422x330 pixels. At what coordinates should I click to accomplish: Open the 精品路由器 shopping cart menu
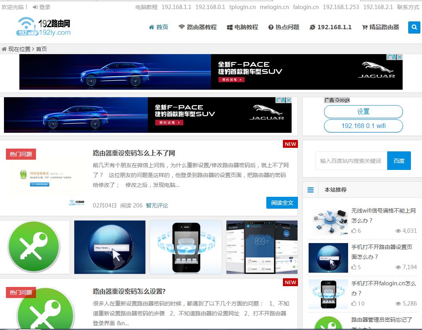(x=381, y=27)
